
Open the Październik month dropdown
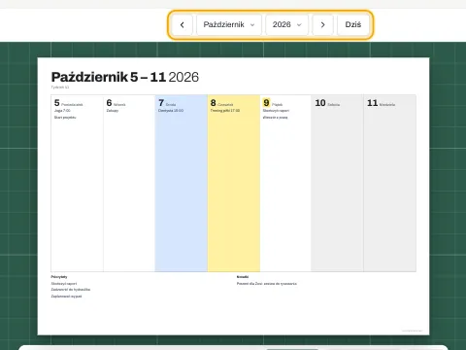pos(229,24)
